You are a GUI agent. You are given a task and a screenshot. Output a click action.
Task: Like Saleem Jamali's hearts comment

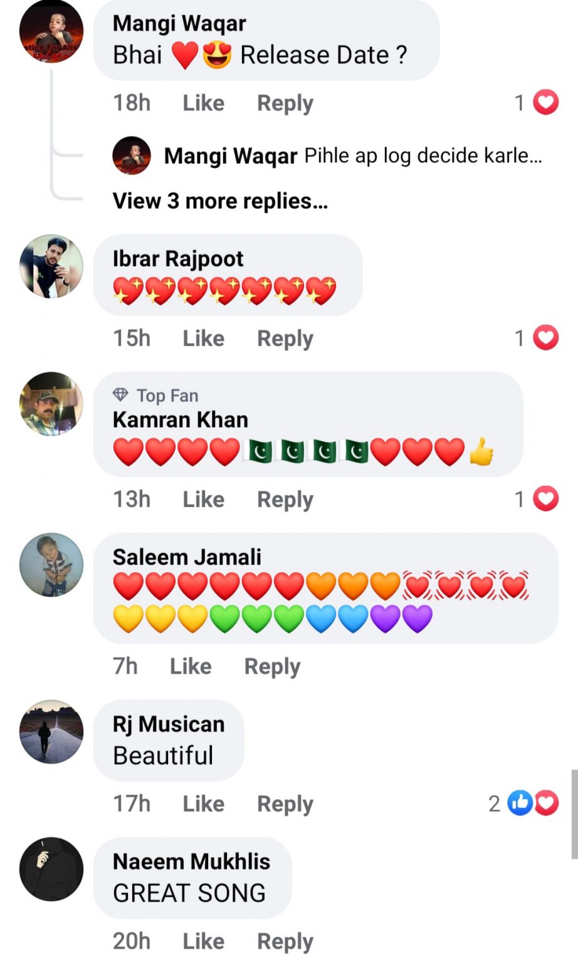coord(191,666)
